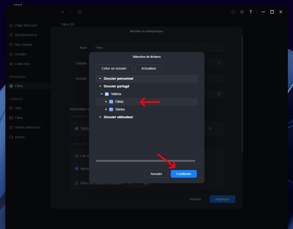Click the Confirmer button

click(x=184, y=174)
